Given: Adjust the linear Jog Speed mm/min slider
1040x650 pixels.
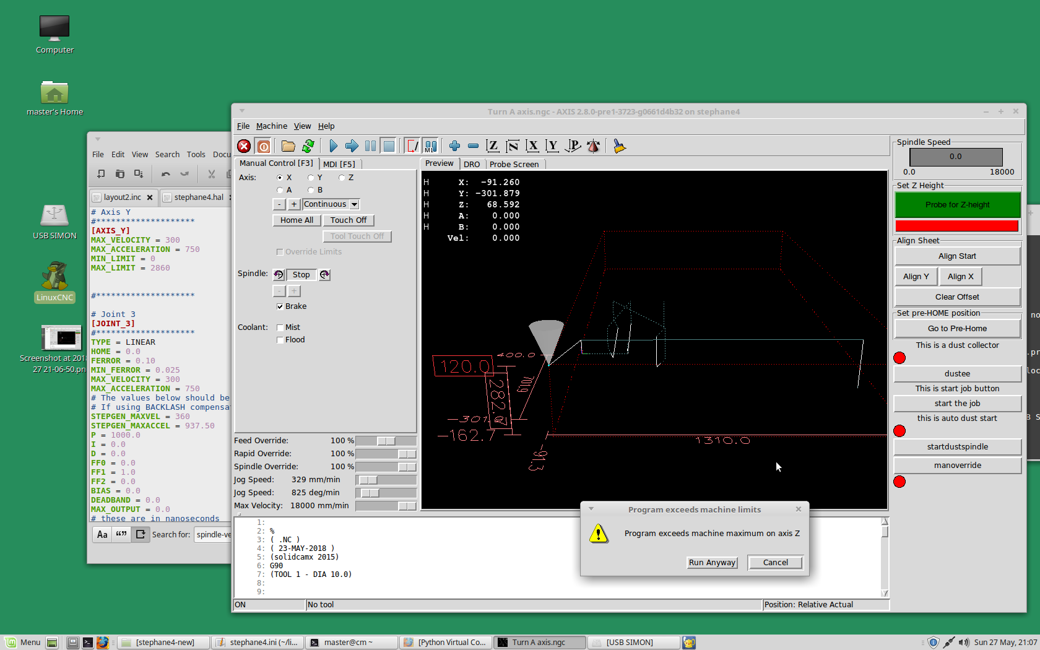Looking at the screenshot, I should pyautogui.click(x=386, y=480).
